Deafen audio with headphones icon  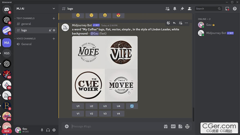(48, 130)
